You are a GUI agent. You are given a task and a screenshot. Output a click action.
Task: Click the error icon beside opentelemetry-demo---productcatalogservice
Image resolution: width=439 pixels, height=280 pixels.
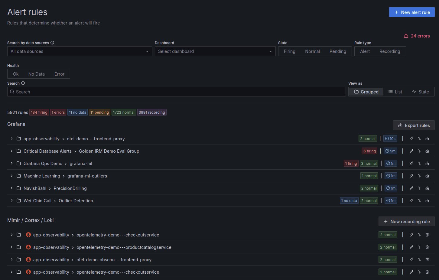pyautogui.click(x=28, y=247)
